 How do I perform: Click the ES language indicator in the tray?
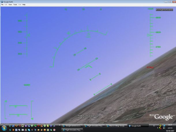click(x=154, y=126)
